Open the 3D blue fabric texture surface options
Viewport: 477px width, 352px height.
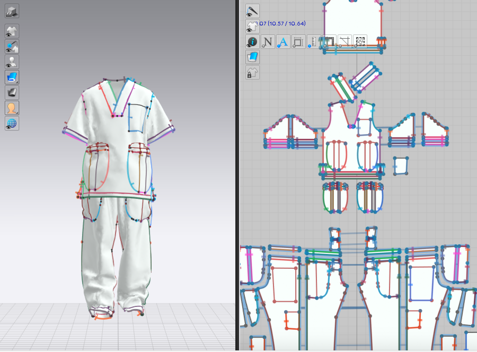pos(12,77)
